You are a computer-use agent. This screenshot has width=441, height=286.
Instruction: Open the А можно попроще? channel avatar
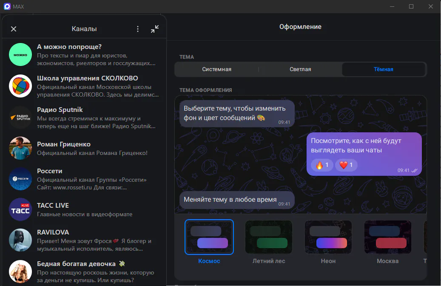coord(20,54)
